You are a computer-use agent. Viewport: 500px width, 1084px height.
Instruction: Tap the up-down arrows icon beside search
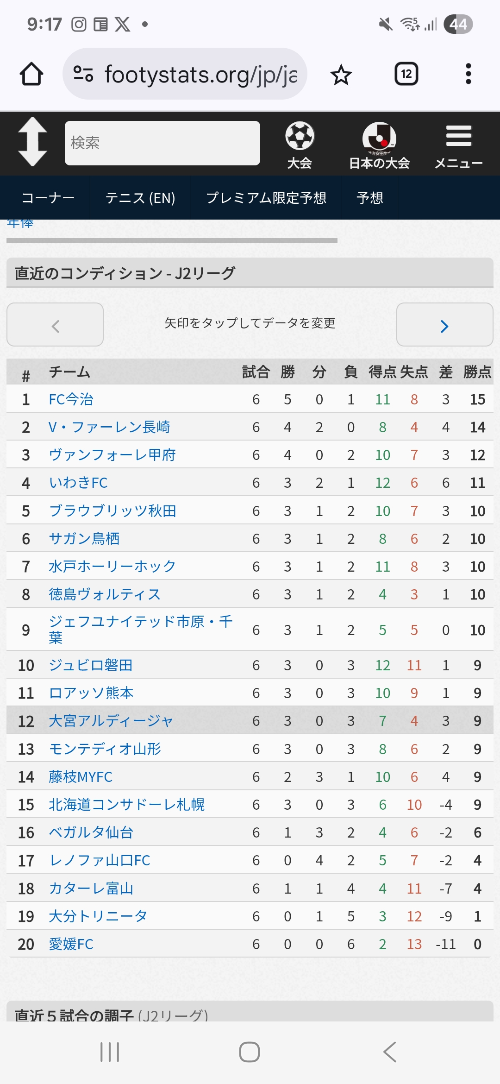click(x=32, y=141)
